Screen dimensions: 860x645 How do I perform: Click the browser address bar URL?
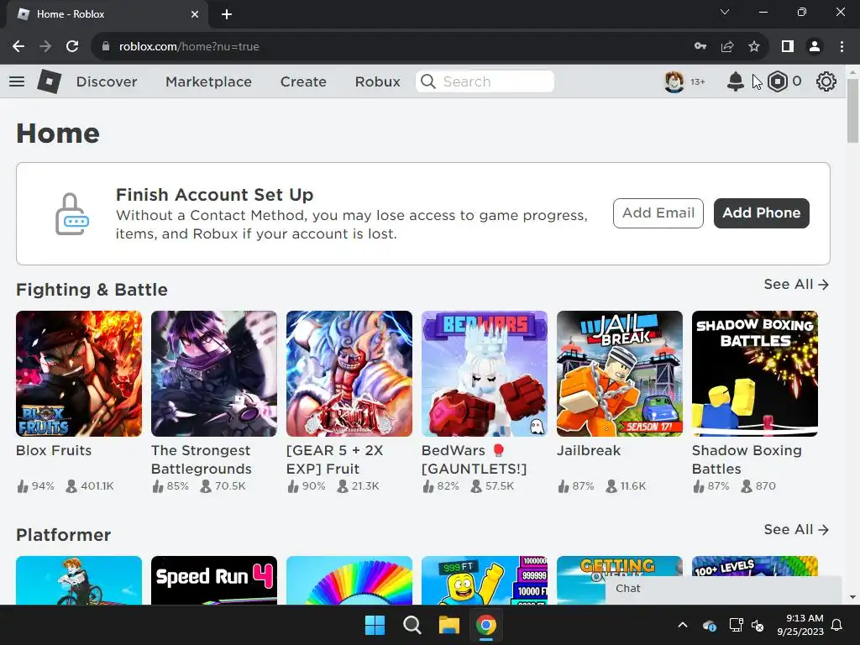pos(189,47)
